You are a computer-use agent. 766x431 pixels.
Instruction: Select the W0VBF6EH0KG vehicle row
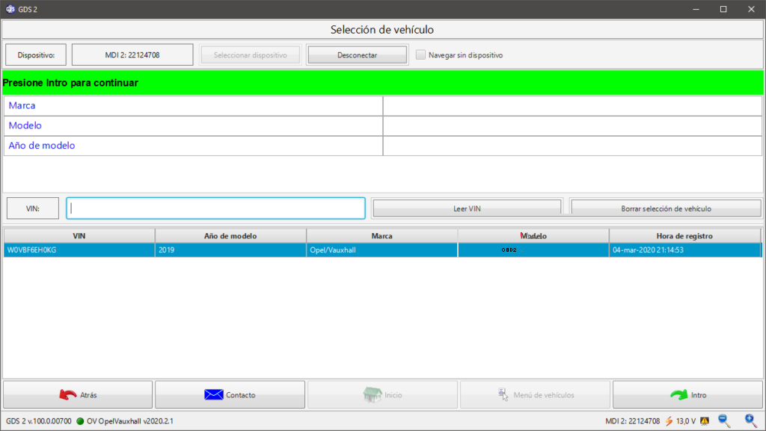[x=79, y=250]
